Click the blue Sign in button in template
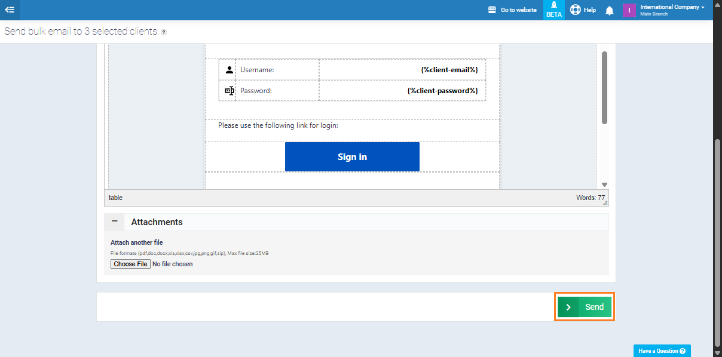Viewport: 722px width, 357px height. tap(352, 157)
